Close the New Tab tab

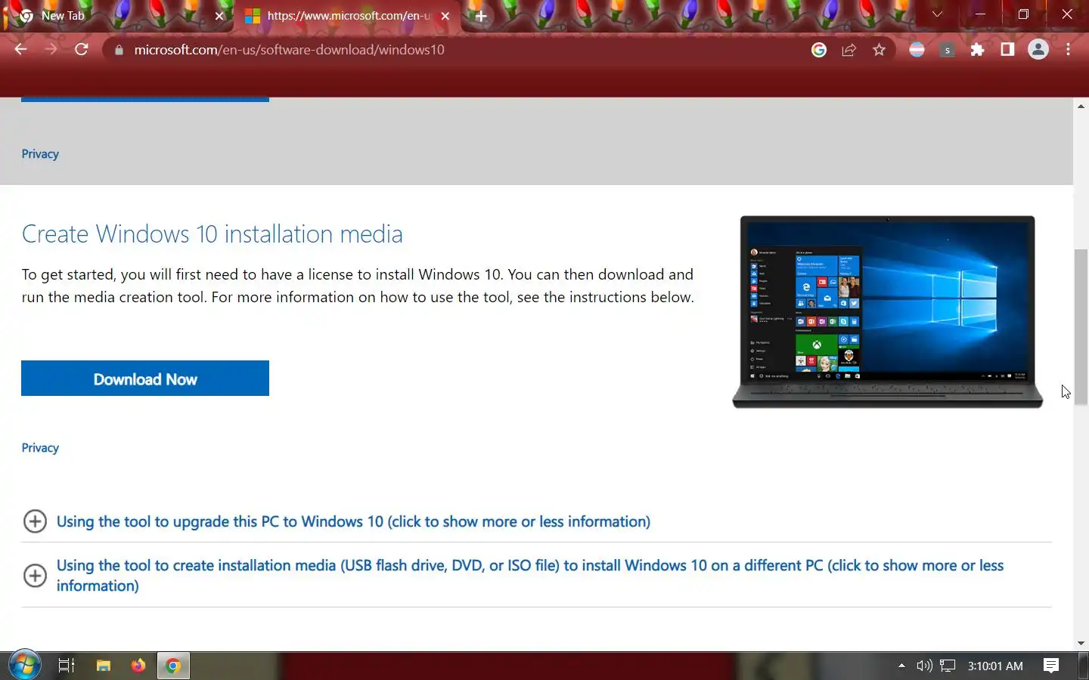pos(219,16)
